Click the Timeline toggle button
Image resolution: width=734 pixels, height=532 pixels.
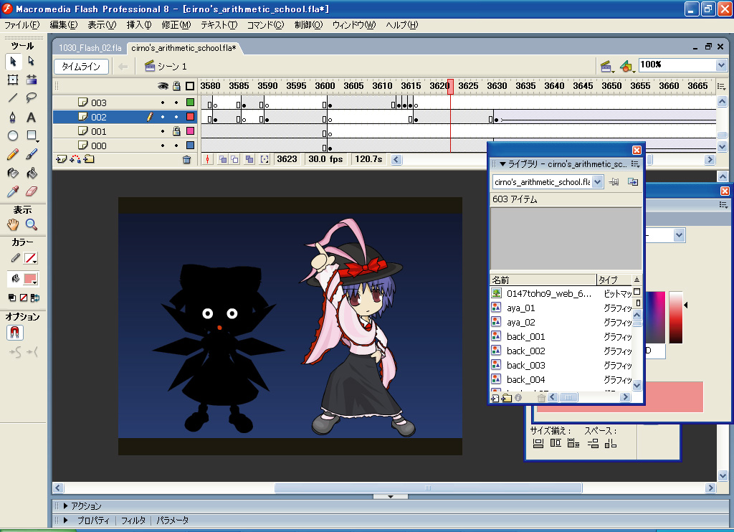click(82, 67)
